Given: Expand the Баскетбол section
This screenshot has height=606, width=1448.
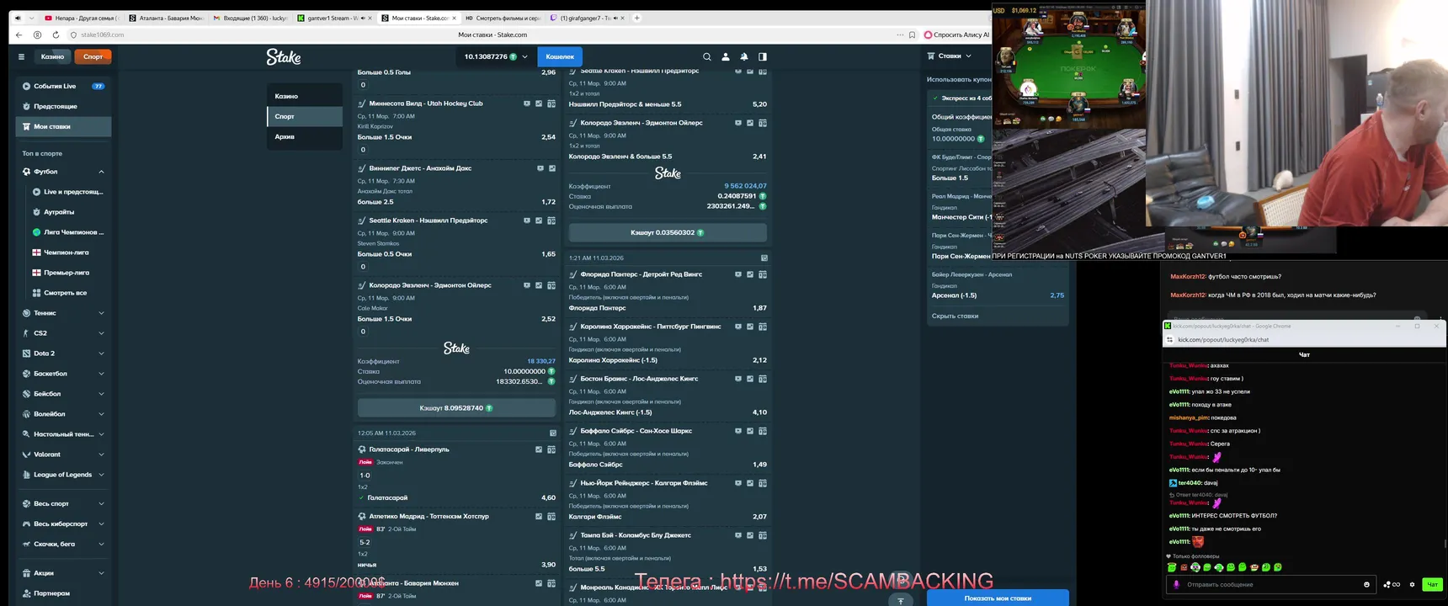Looking at the screenshot, I should [x=101, y=374].
